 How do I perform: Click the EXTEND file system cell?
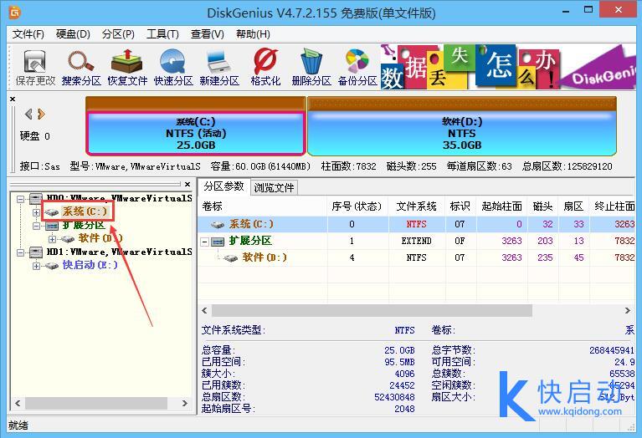(x=416, y=241)
